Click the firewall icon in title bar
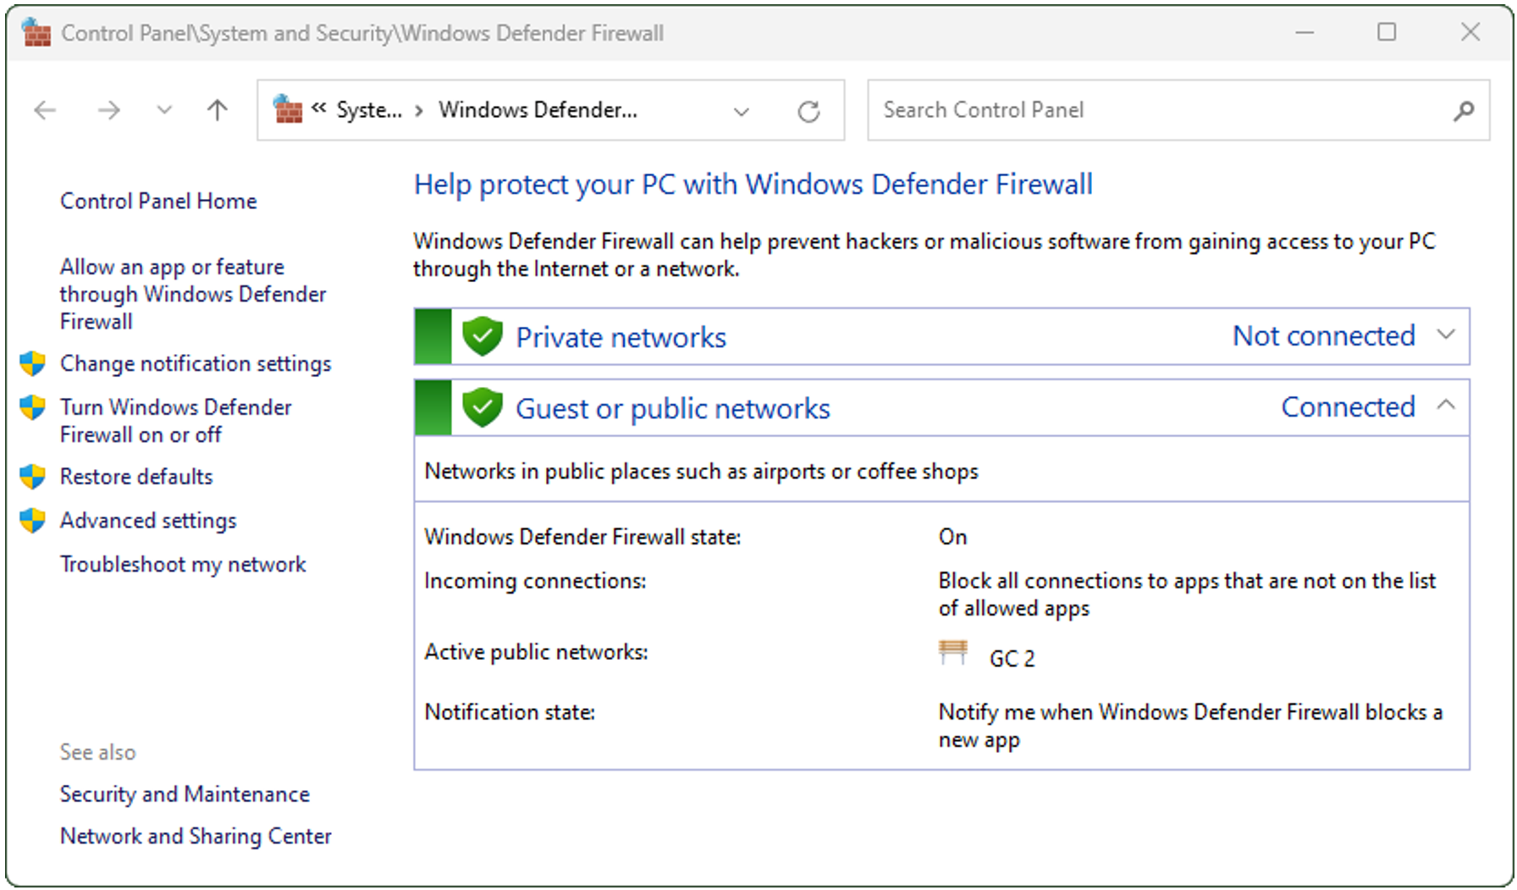Viewport: 1517px width, 890px height. point(36,33)
